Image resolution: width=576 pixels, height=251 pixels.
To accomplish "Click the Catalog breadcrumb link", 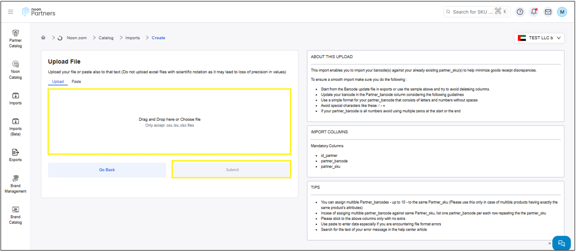I will pyautogui.click(x=106, y=38).
